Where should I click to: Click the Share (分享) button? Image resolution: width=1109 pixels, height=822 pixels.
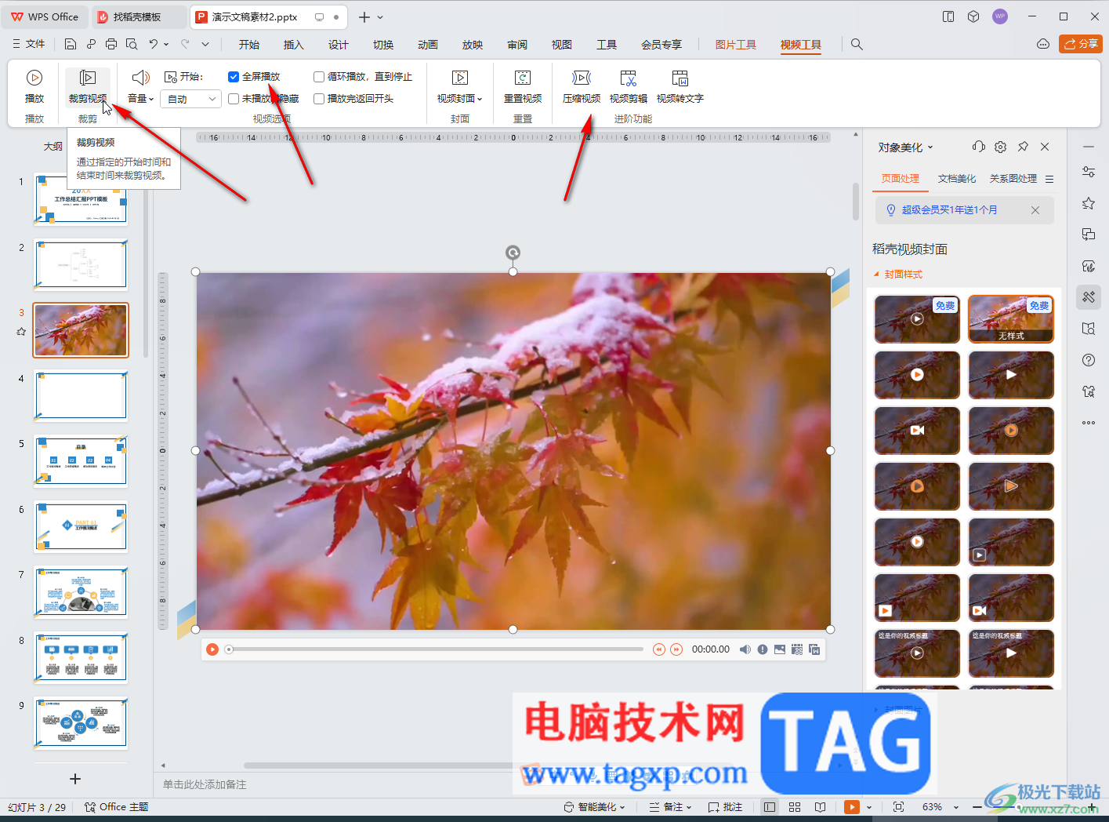point(1081,44)
